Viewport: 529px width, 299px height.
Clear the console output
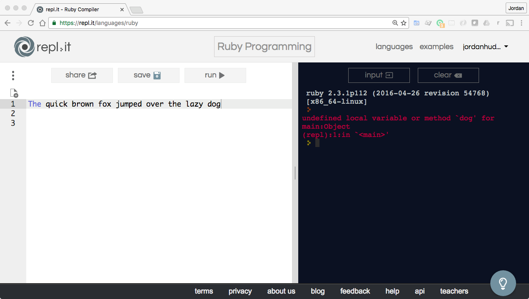pos(448,75)
